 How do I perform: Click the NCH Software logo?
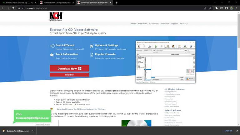tap(56, 17)
